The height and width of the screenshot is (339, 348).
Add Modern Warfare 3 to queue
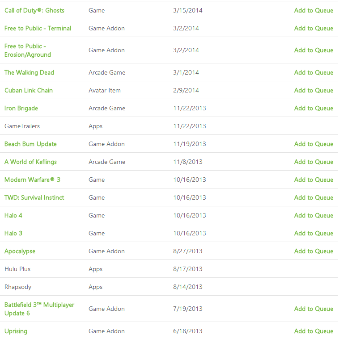point(314,180)
